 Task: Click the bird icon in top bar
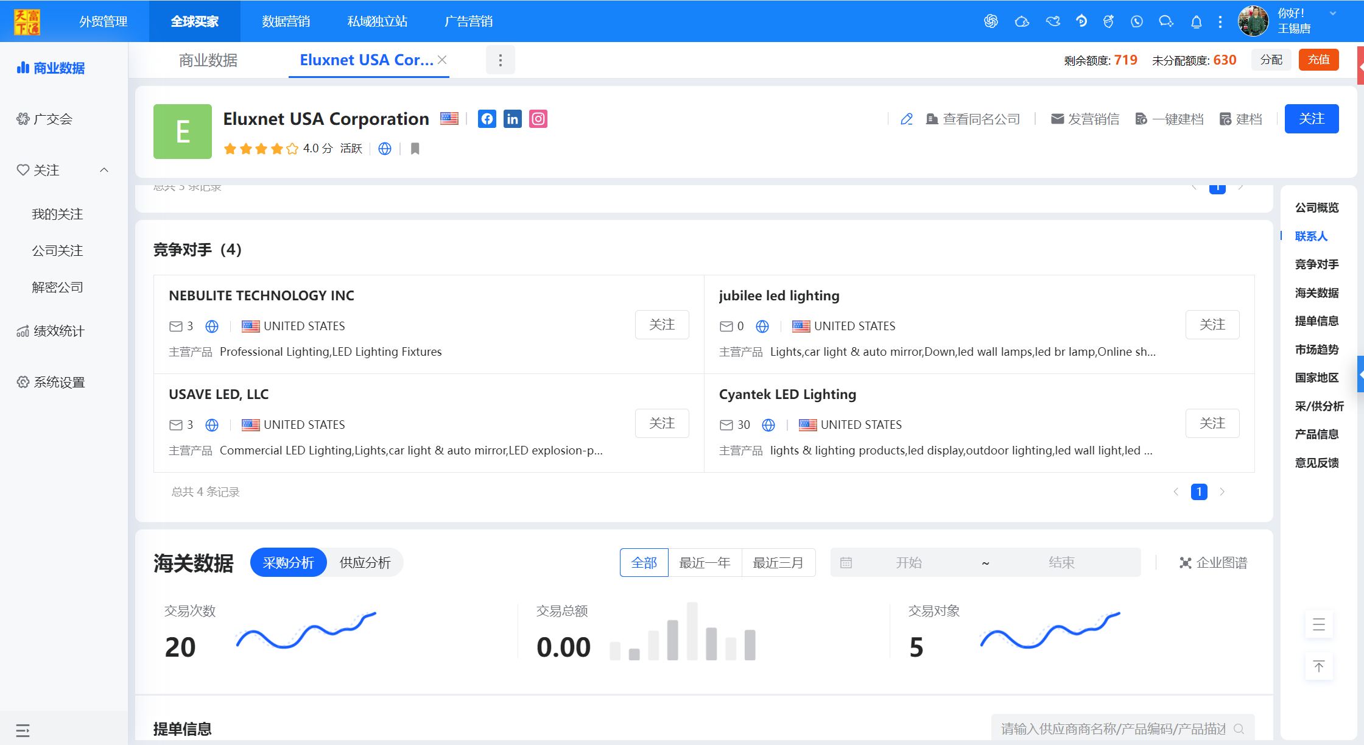click(x=1053, y=21)
